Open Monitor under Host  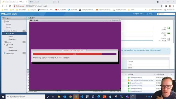(x=9, y=27)
